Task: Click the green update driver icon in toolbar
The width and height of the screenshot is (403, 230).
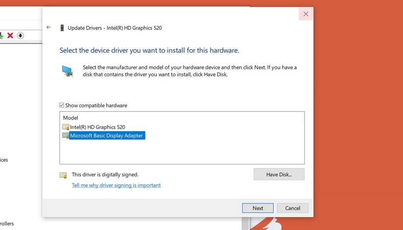Action: pos(1,35)
